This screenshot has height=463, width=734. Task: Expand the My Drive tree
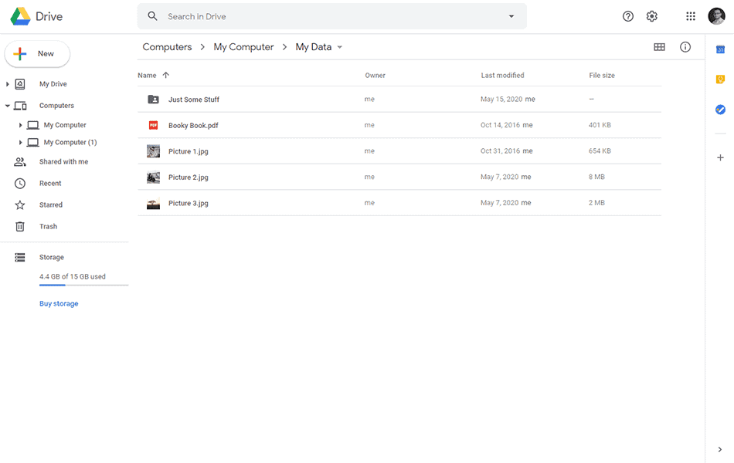coord(8,84)
